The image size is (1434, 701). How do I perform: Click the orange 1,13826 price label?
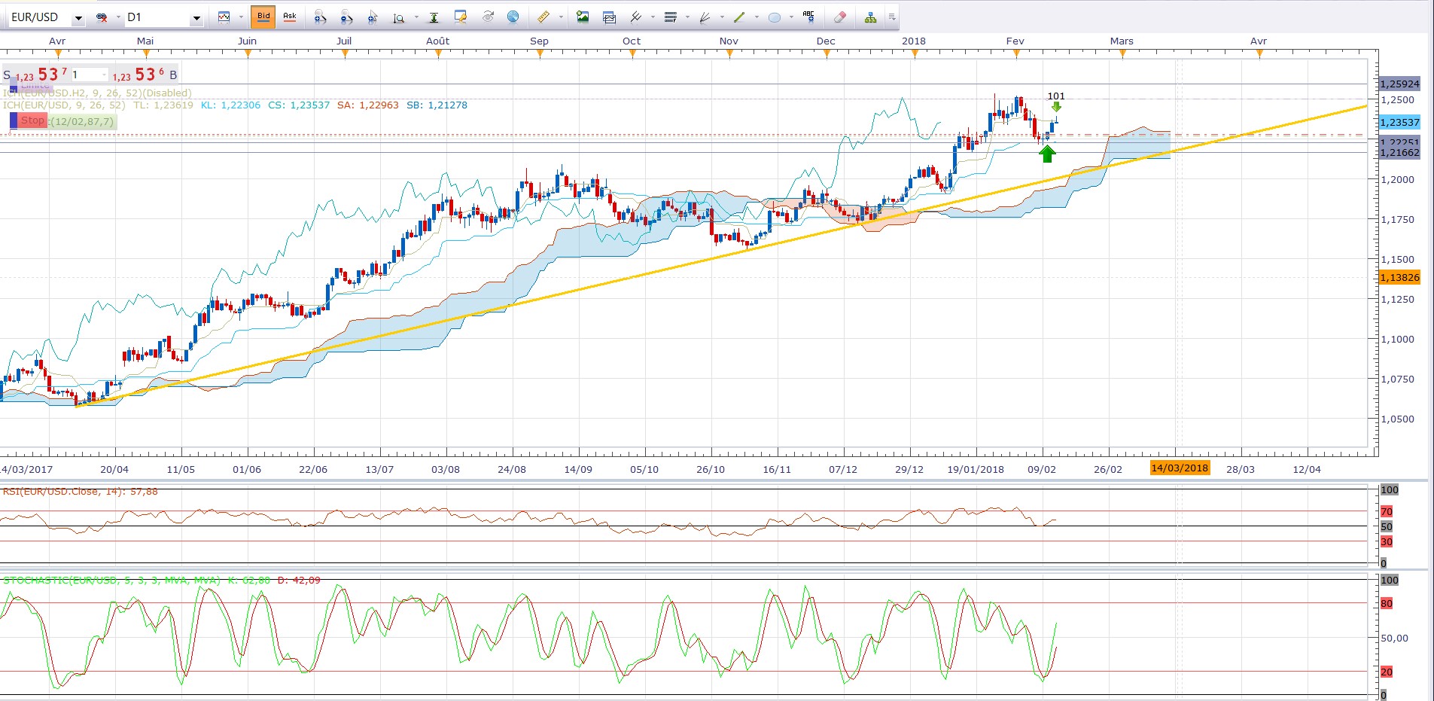click(x=1399, y=277)
